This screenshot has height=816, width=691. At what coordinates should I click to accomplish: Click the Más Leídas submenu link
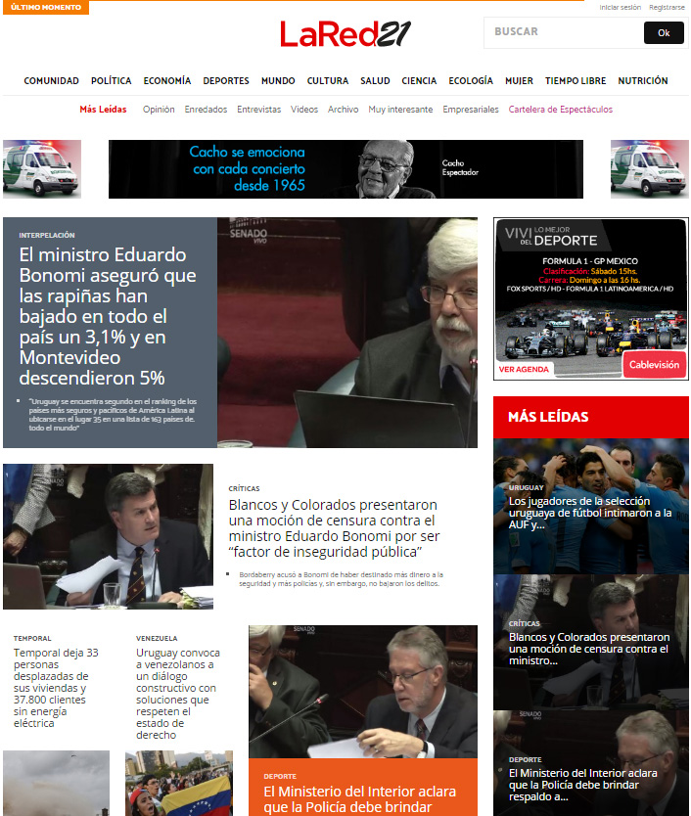pos(103,110)
